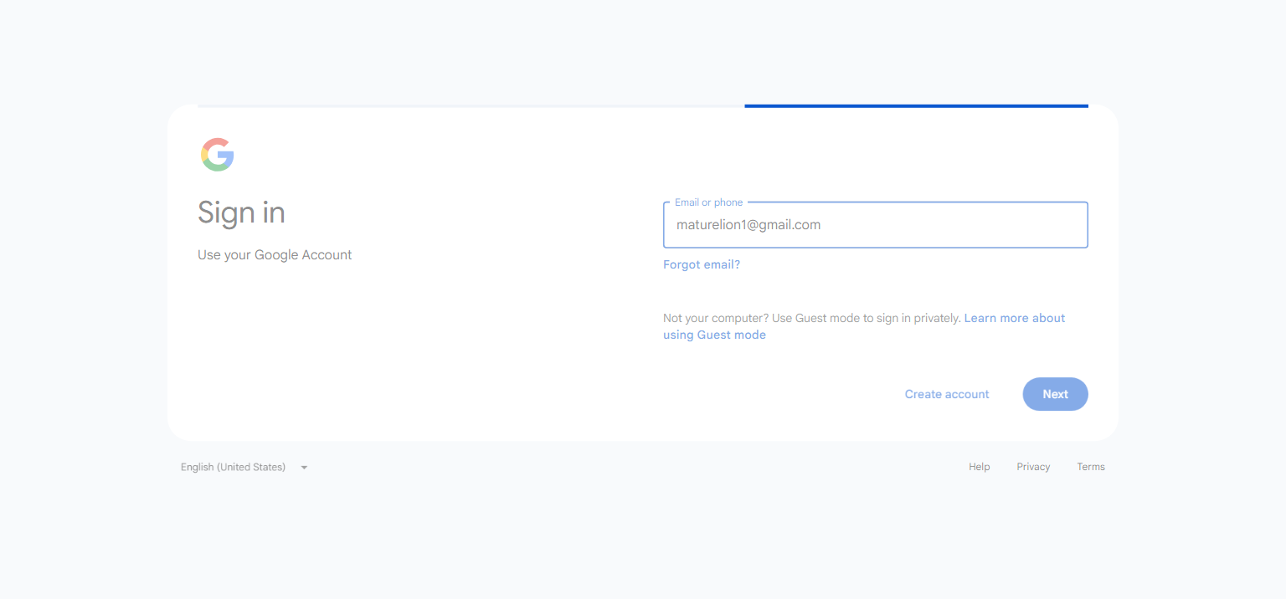Click the Google G logo

click(218, 155)
